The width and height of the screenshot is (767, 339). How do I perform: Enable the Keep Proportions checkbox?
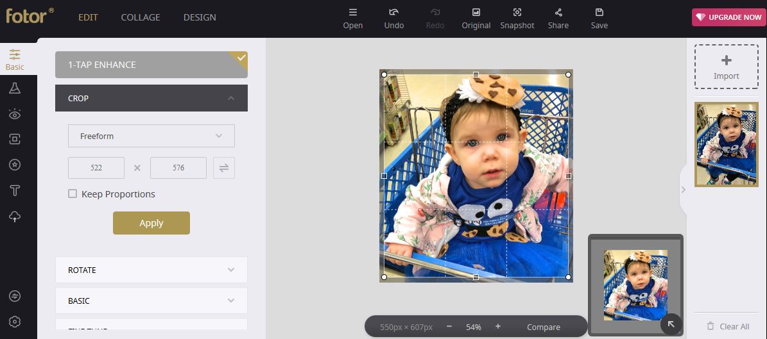pyautogui.click(x=73, y=194)
